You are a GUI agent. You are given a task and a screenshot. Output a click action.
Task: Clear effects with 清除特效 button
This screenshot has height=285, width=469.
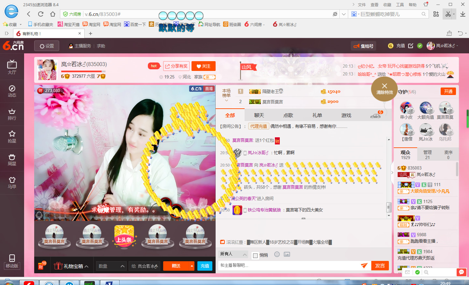point(384,89)
